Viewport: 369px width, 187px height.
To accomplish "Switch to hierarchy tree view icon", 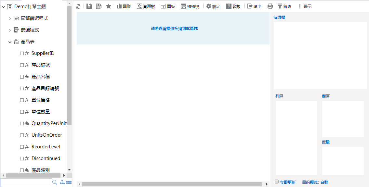I will pyautogui.click(x=62, y=182).
